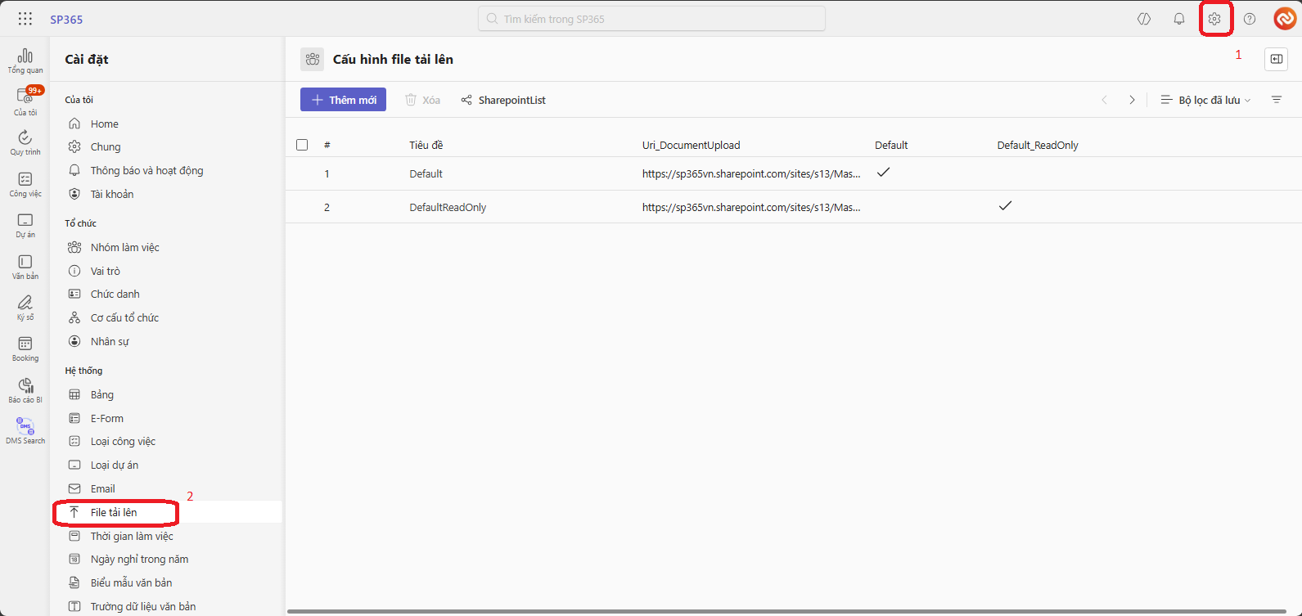Click the help question mark icon
This screenshot has width=1302, height=616.
click(1250, 19)
